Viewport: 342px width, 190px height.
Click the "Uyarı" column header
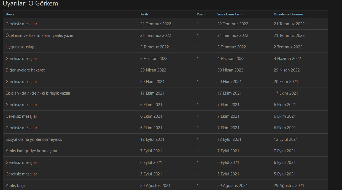click(x=10, y=14)
